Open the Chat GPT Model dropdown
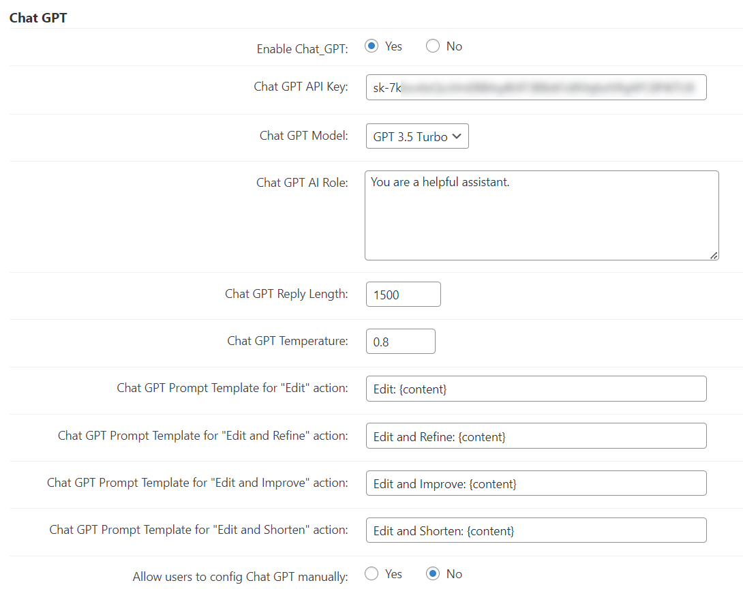This screenshot has height=600, width=743. click(x=417, y=136)
